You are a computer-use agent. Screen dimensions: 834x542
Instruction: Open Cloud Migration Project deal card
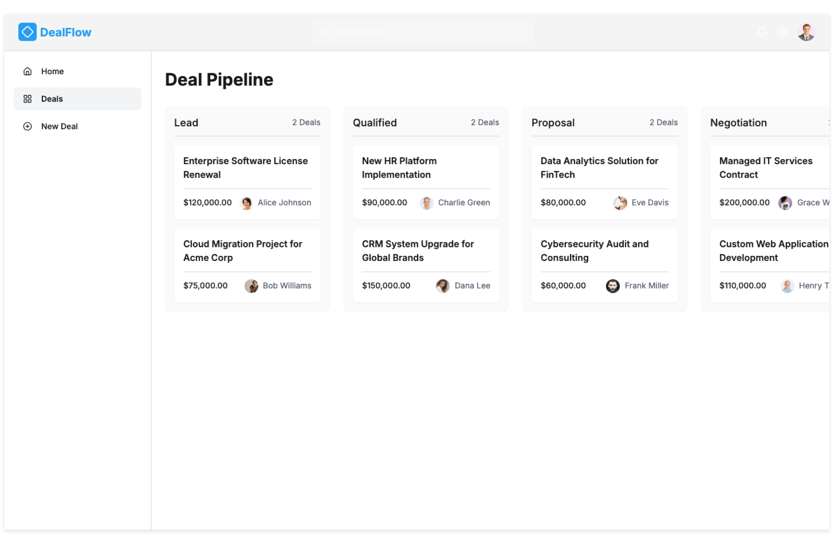pyautogui.click(x=243, y=251)
